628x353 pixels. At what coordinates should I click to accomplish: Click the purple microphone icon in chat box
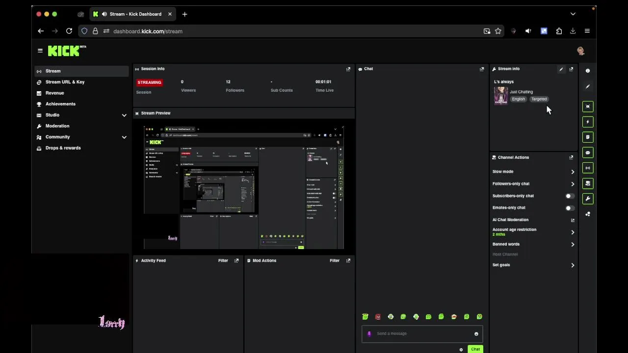tap(369, 334)
